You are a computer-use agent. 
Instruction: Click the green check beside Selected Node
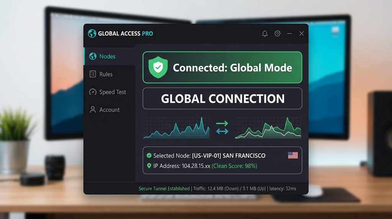149,155
